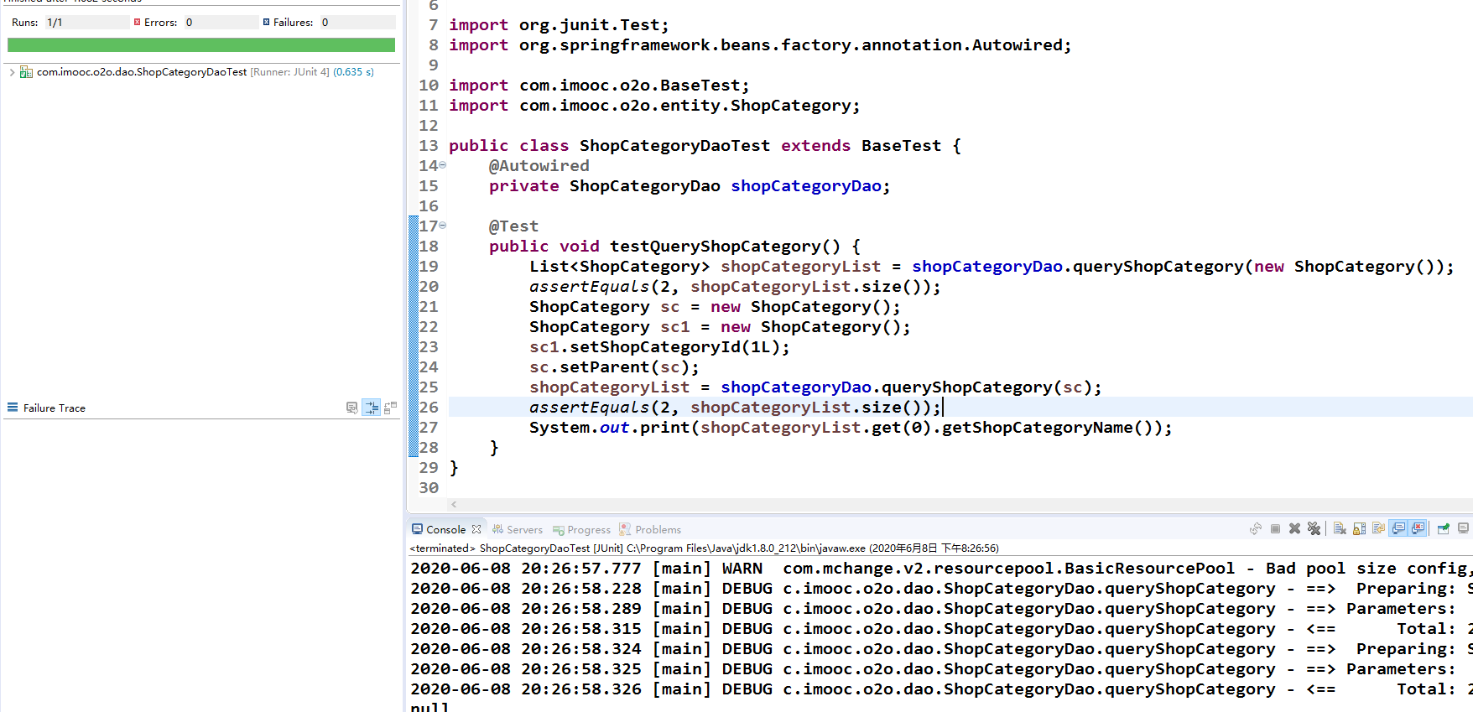This screenshot has height=712, width=1473.
Task: Click the Errors counter icon
Action: (x=138, y=23)
